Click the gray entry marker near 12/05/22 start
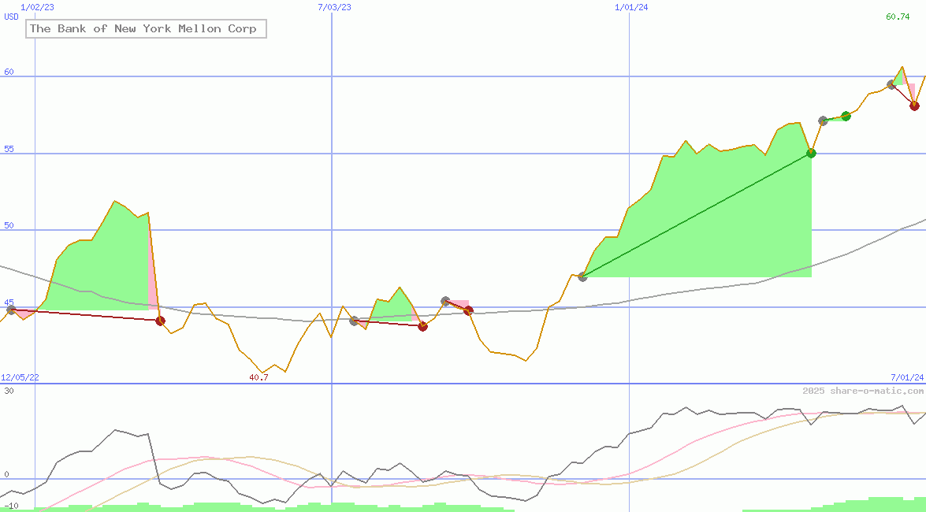The height and width of the screenshot is (512, 926). 11,310
